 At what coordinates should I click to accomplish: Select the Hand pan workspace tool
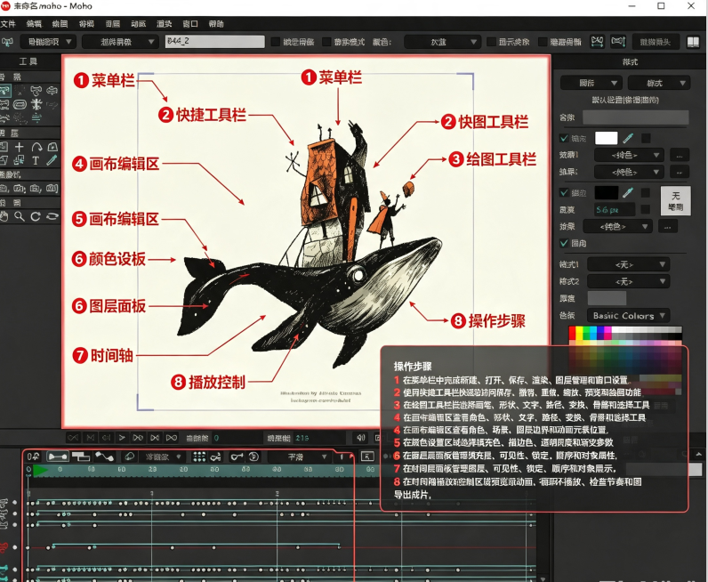click(4, 216)
